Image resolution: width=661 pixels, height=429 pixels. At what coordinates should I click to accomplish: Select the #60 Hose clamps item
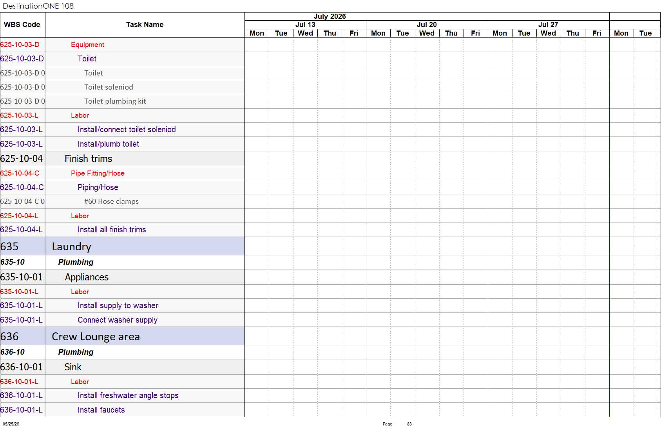(x=111, y=201)
